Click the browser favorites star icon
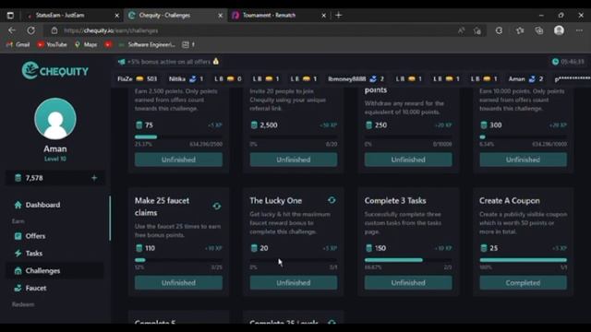Image resolution: width=591 pixels, height=332 pixels. point(520,30)
